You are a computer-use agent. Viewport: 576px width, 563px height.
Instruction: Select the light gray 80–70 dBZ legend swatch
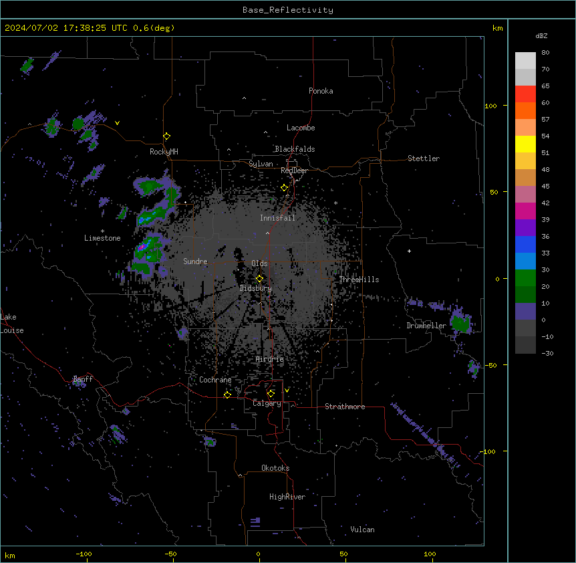pos(525,60)
